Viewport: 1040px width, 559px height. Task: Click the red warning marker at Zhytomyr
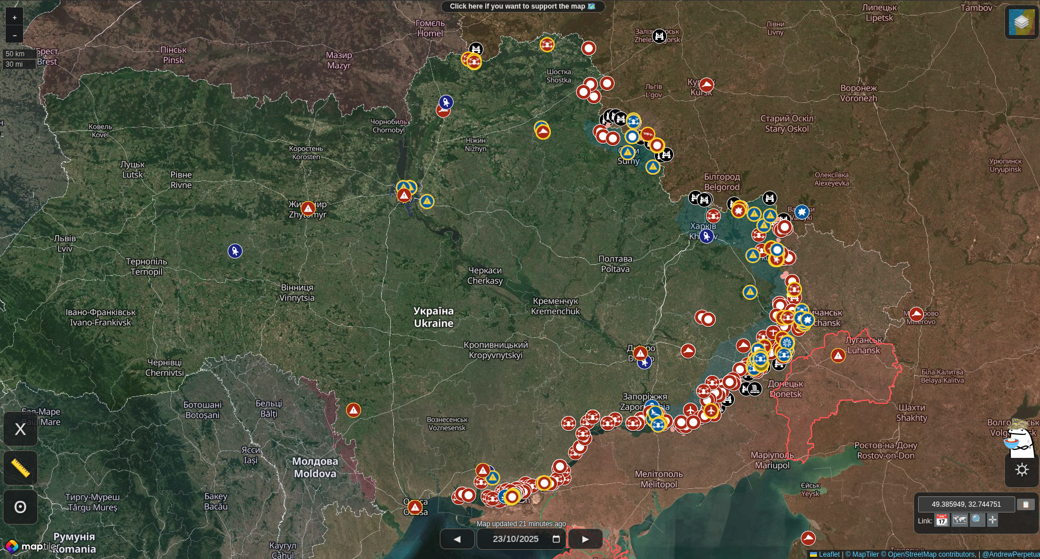click(x=308, y=209)
